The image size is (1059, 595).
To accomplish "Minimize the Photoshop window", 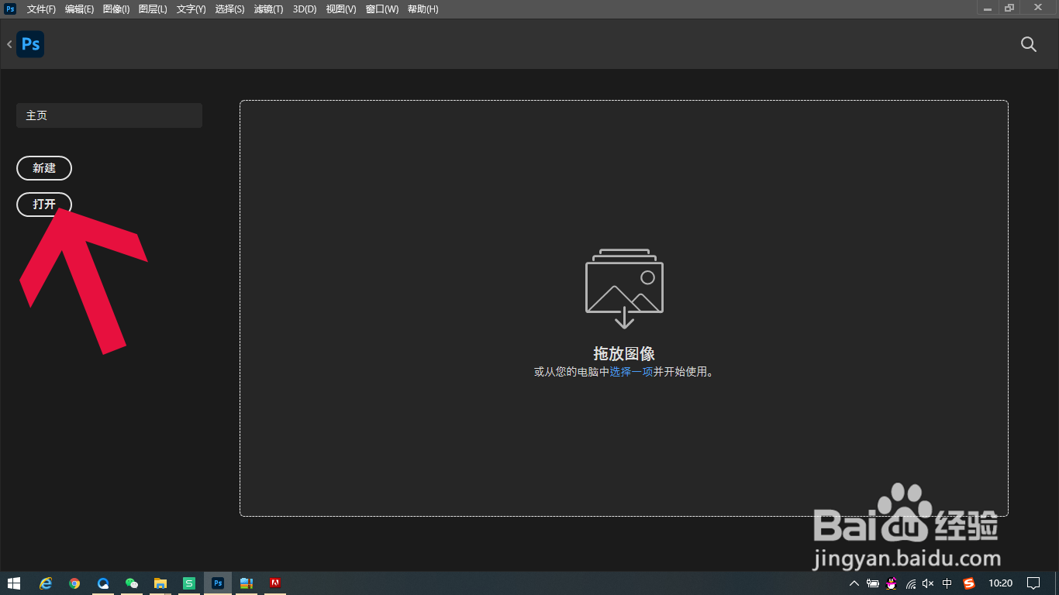I will [988, 9].
